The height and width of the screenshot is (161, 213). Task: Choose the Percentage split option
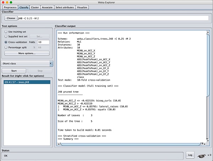click(x=6, y=47)
